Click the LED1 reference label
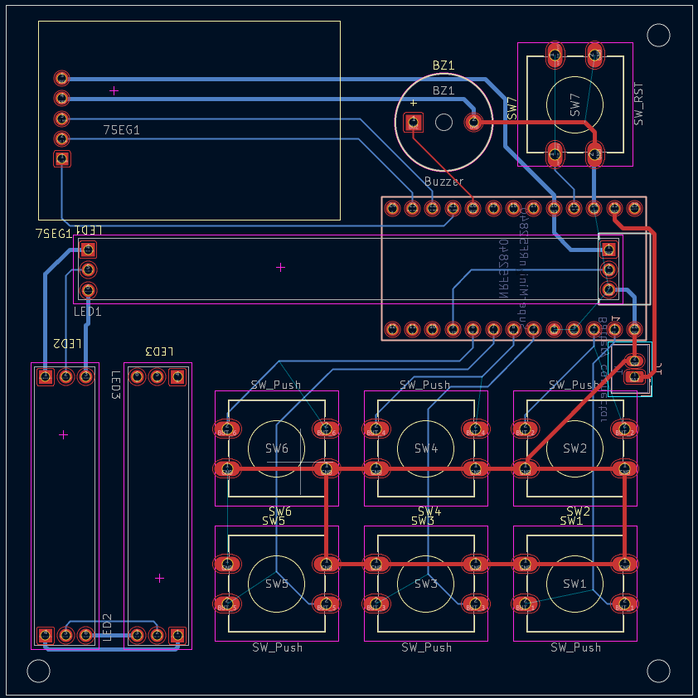This screenshot has height=698, width=698. click(x=88, y=313)
